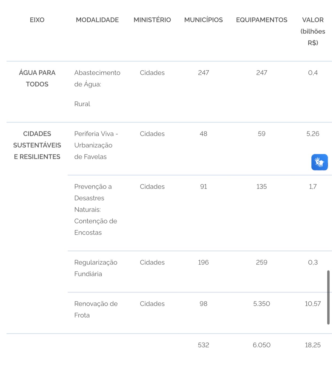This screenshot has height=370, width=332.
Task: Select the 10,57 valor for Renovação de Frota
Action: [313, 304]
